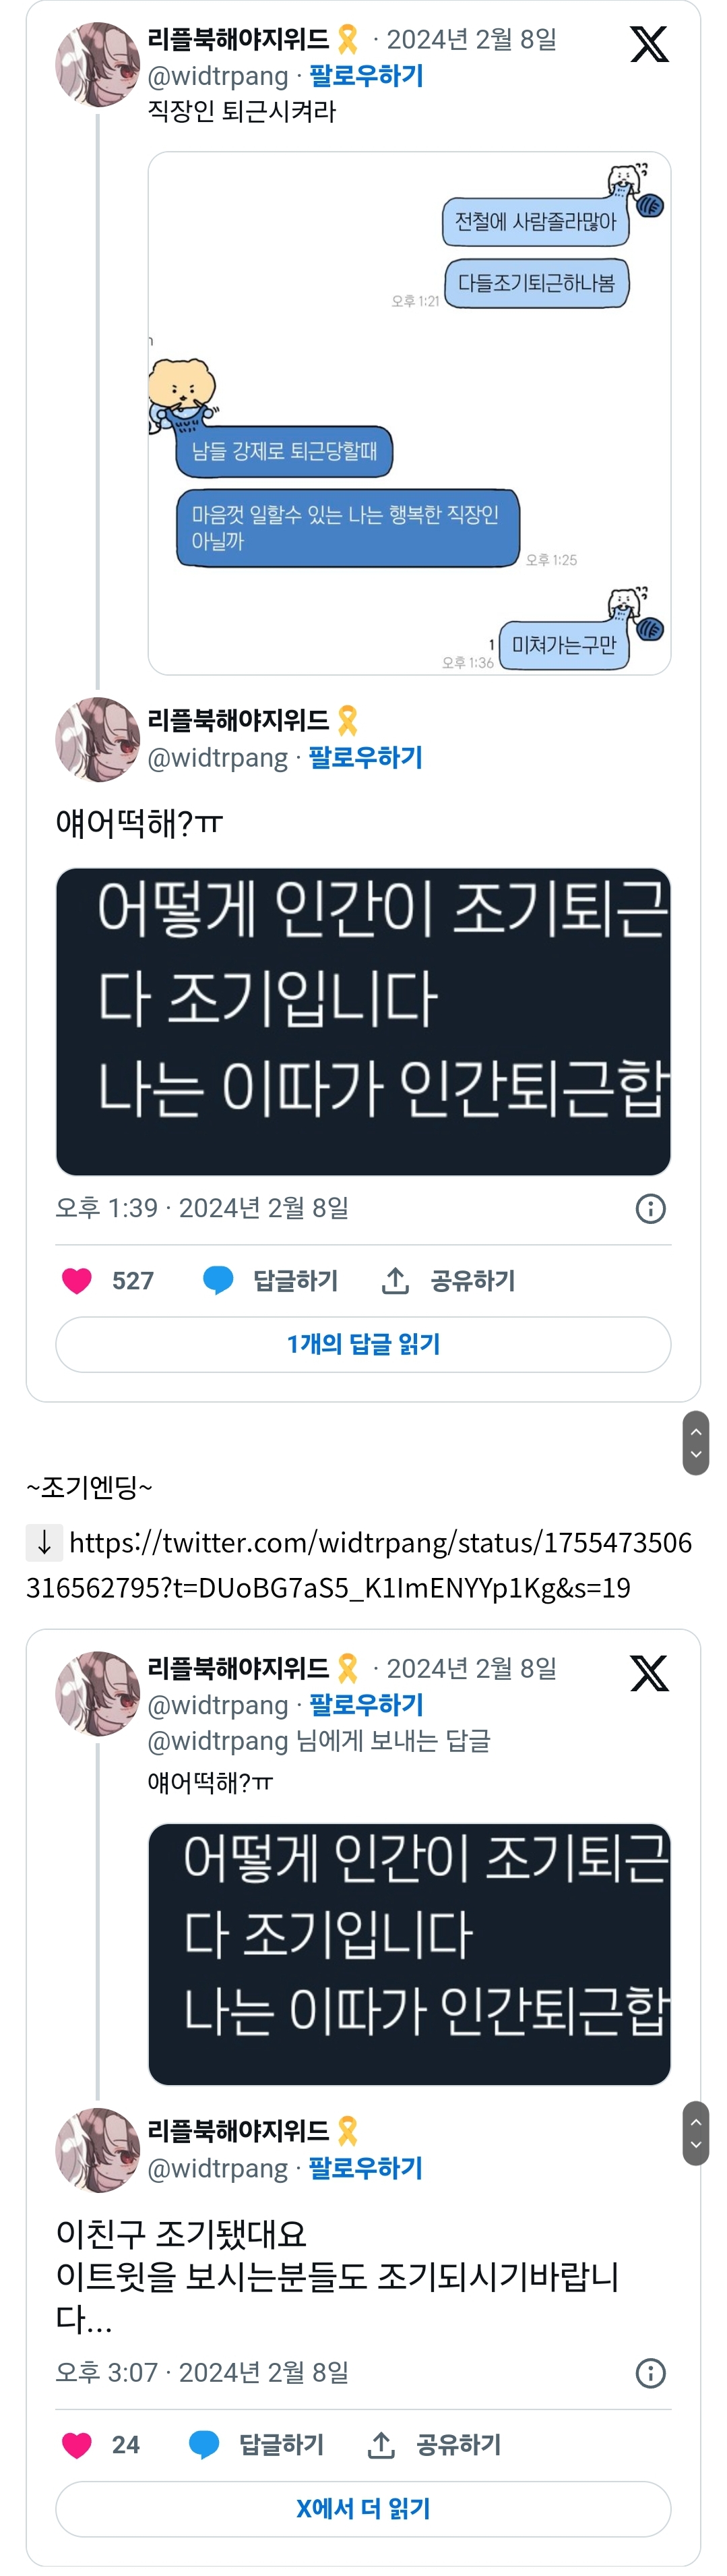Open info icon beside 오후 1:39 timestamp
727x2576 pixels.
(x=651, y=1209)
